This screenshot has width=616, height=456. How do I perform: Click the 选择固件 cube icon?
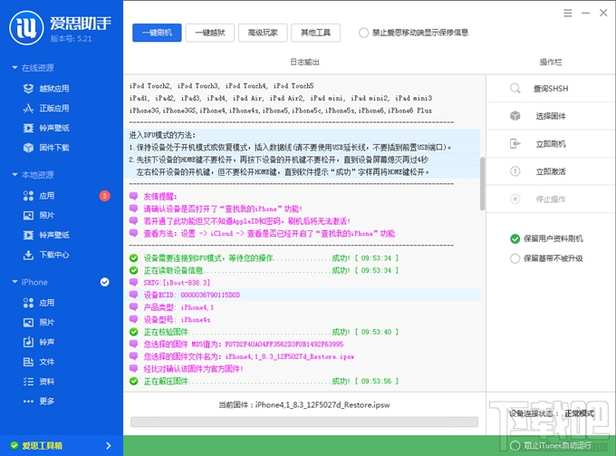pos(515,115)
